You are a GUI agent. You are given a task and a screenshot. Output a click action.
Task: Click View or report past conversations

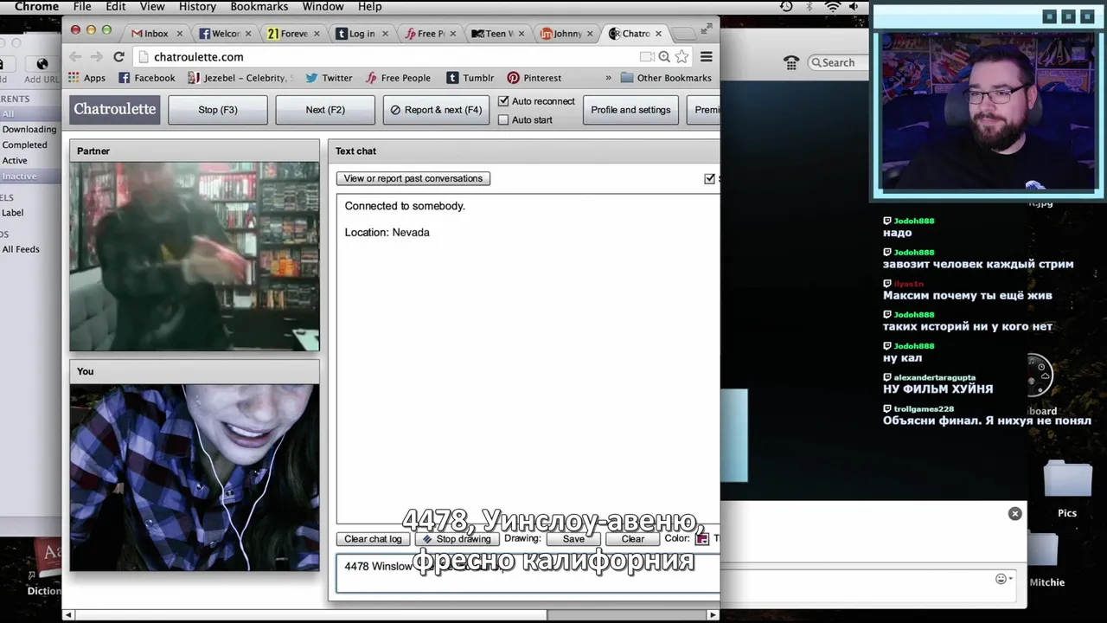pyautogui.click(x=413, y=178)
